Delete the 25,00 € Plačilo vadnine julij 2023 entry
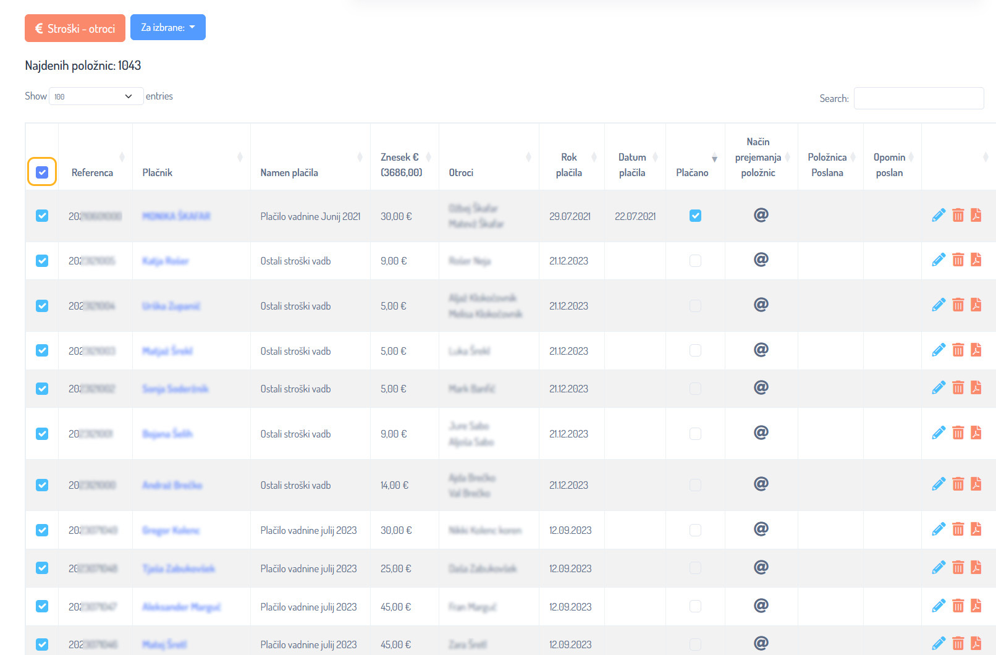 pos(958,567)
